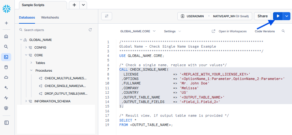
Task: Open the run options dropdown arrow
Action: (x=287, y=16)
